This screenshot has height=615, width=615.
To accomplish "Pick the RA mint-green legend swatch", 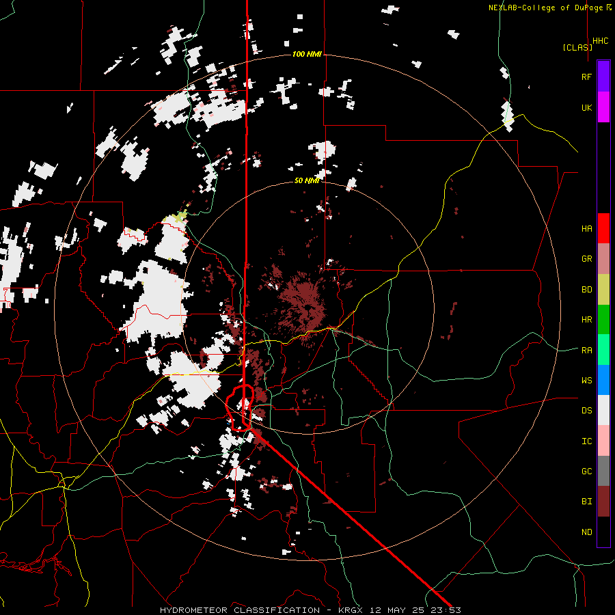I will (x=603, y=350).
